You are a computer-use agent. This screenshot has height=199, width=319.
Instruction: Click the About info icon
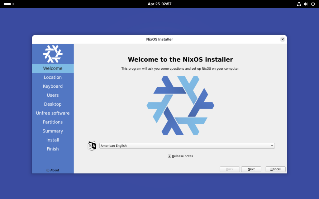[48, 170]
